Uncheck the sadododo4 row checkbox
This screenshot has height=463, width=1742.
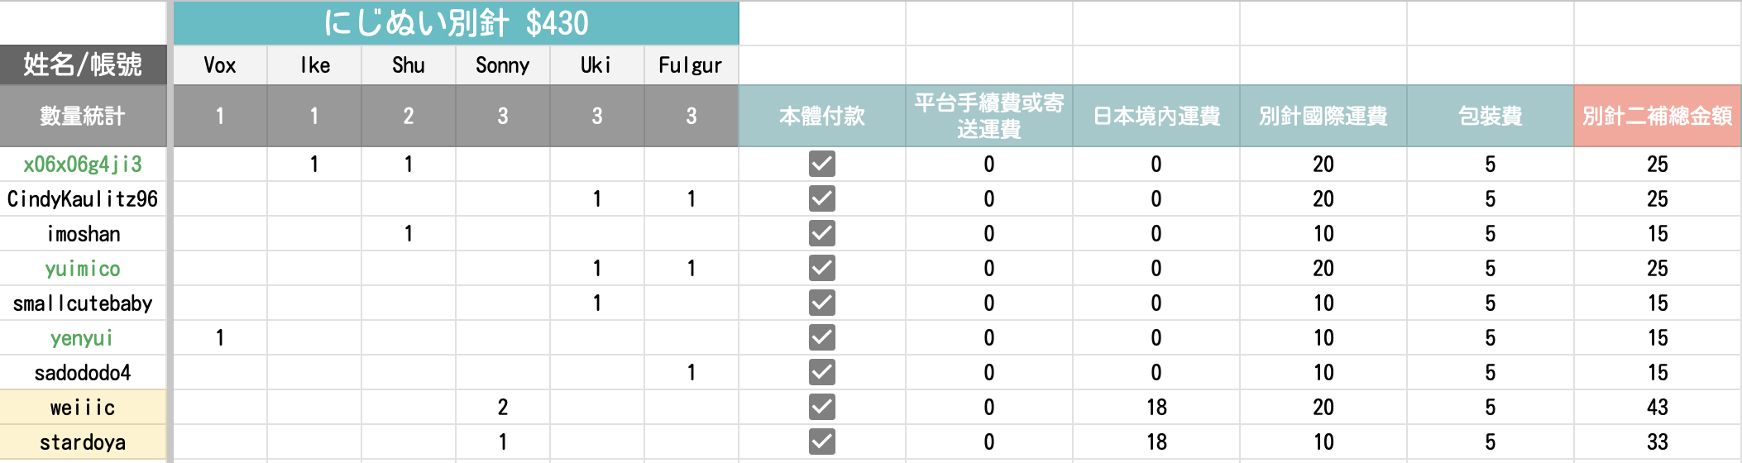coord(821,372)
